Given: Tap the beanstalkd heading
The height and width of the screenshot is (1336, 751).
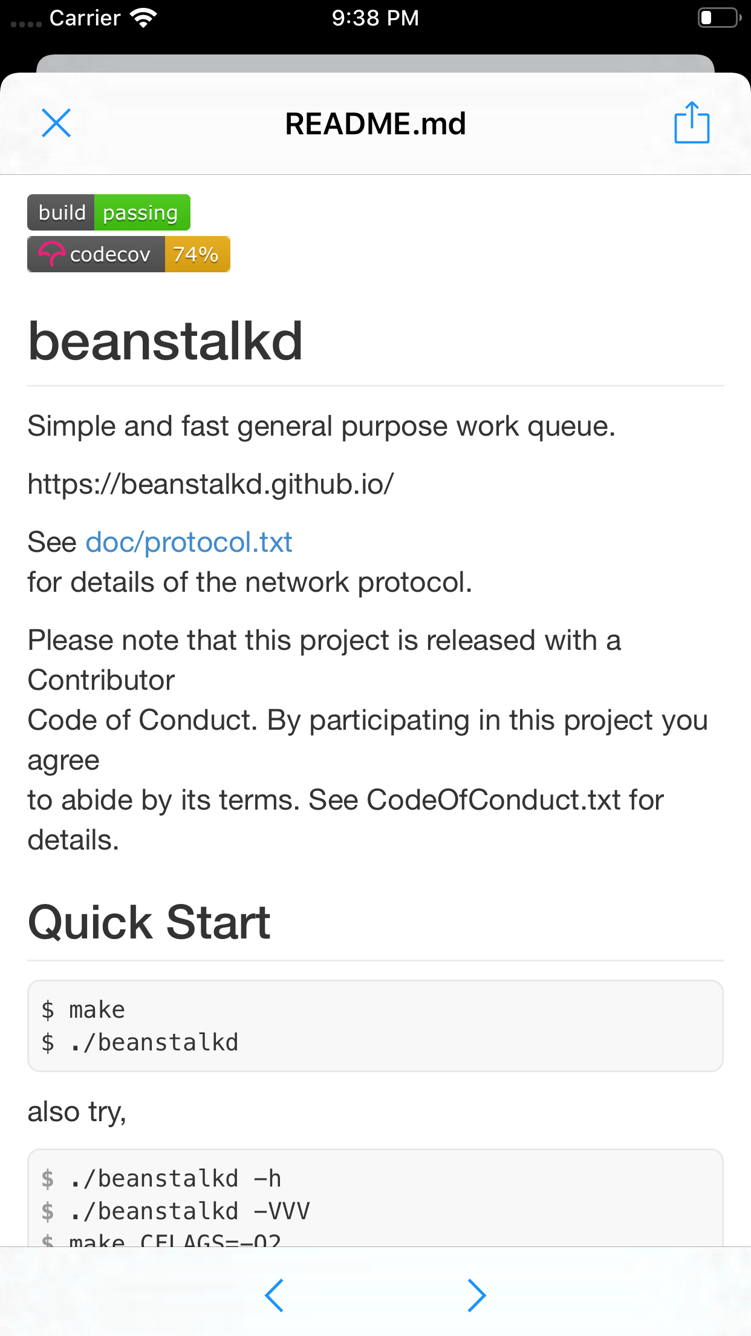Looking at the screenshot, I should [165, 341].
